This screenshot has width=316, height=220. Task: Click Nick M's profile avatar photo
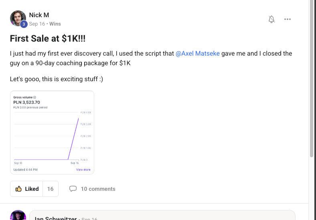(17, 18)
